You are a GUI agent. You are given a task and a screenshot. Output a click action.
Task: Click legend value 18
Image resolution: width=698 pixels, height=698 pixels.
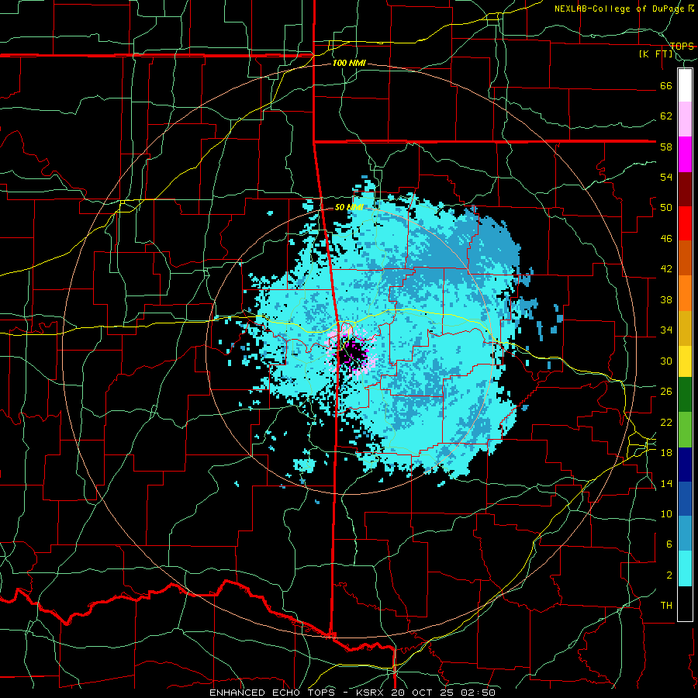(x=666, y=452)
